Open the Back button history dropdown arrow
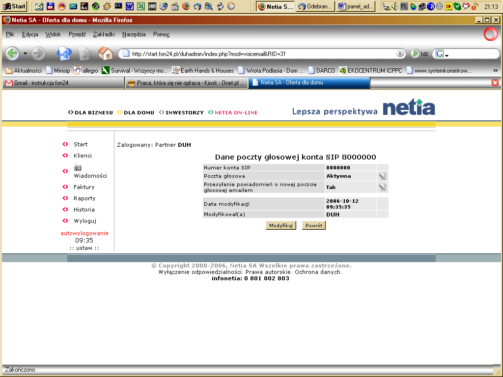503x377 pixels. (25, 54)
